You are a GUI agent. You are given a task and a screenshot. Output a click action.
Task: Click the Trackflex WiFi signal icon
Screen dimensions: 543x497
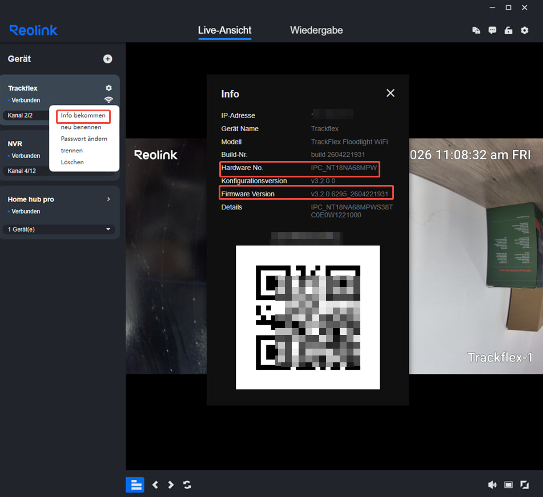tap(108, 100)
